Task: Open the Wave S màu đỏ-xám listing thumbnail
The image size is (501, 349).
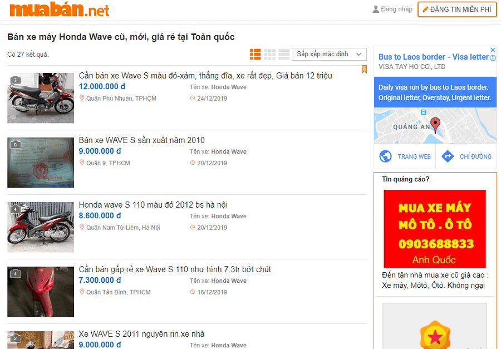Action: coord(41,98)
